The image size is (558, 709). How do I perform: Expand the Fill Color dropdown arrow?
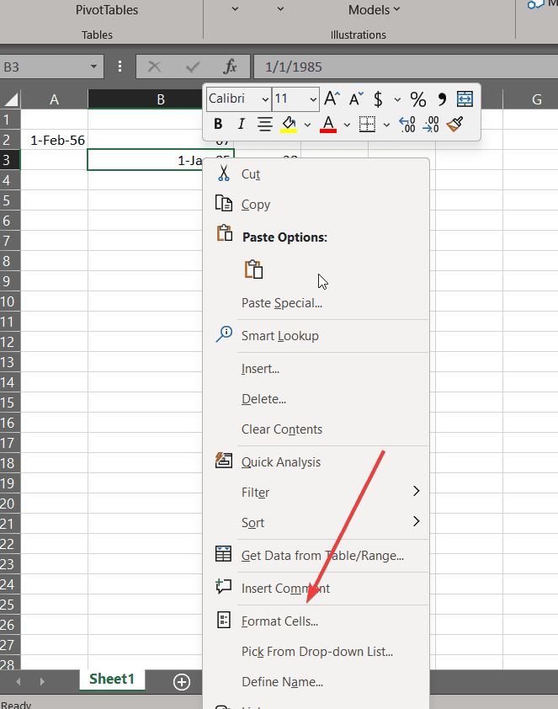[307, 125]
